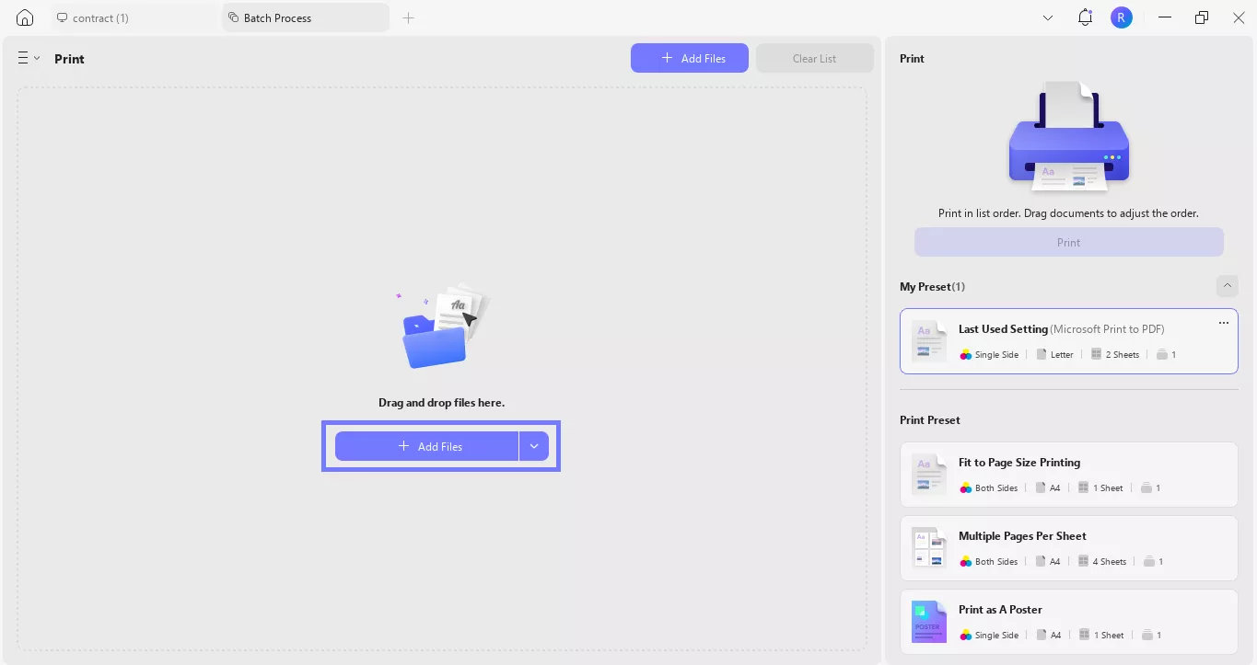The image size is (1257, 665).
Task: Click "(Microsoft Print to PDF)" text
Action: (x=1108, y=329)
